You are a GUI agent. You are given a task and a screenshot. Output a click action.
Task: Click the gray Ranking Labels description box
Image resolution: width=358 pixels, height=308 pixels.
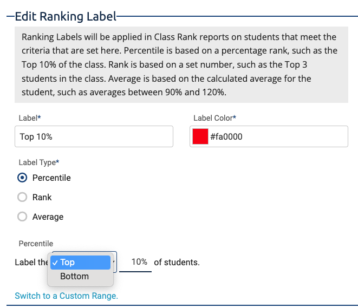coord(181,64)
